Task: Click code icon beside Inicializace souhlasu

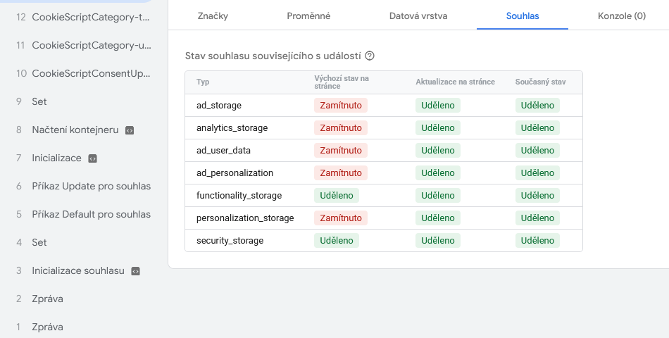Action: pos(136,271)
